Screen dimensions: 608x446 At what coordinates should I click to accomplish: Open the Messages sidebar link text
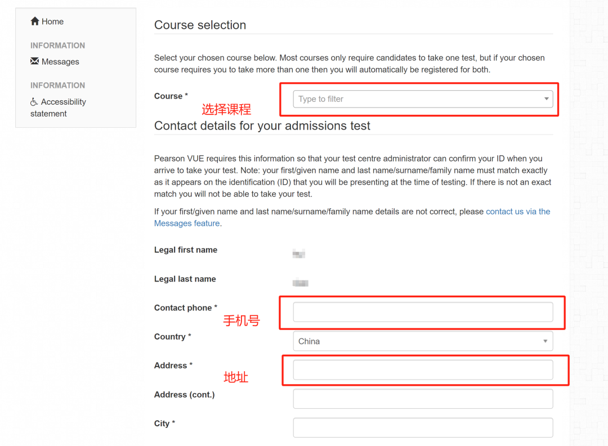[x=60, y=62]
